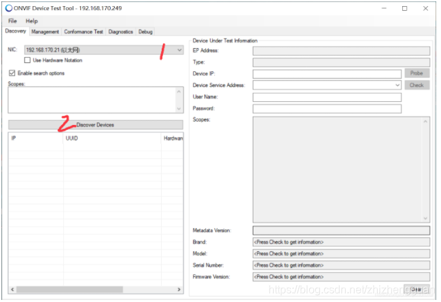Switch to the Management tab
Viewport: 441px width, 302px height.
coord(45,32)
